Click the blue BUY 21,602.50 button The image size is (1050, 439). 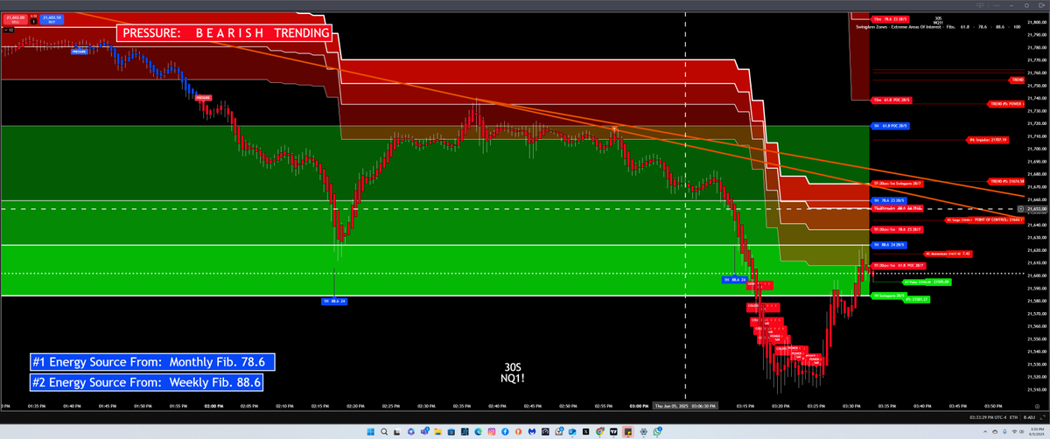(52, 18)
